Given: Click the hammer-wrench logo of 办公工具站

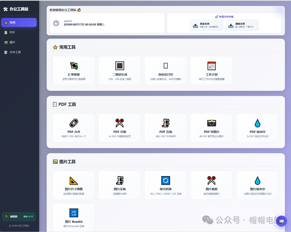Looking at the screenshot, I should pos(5,9).
